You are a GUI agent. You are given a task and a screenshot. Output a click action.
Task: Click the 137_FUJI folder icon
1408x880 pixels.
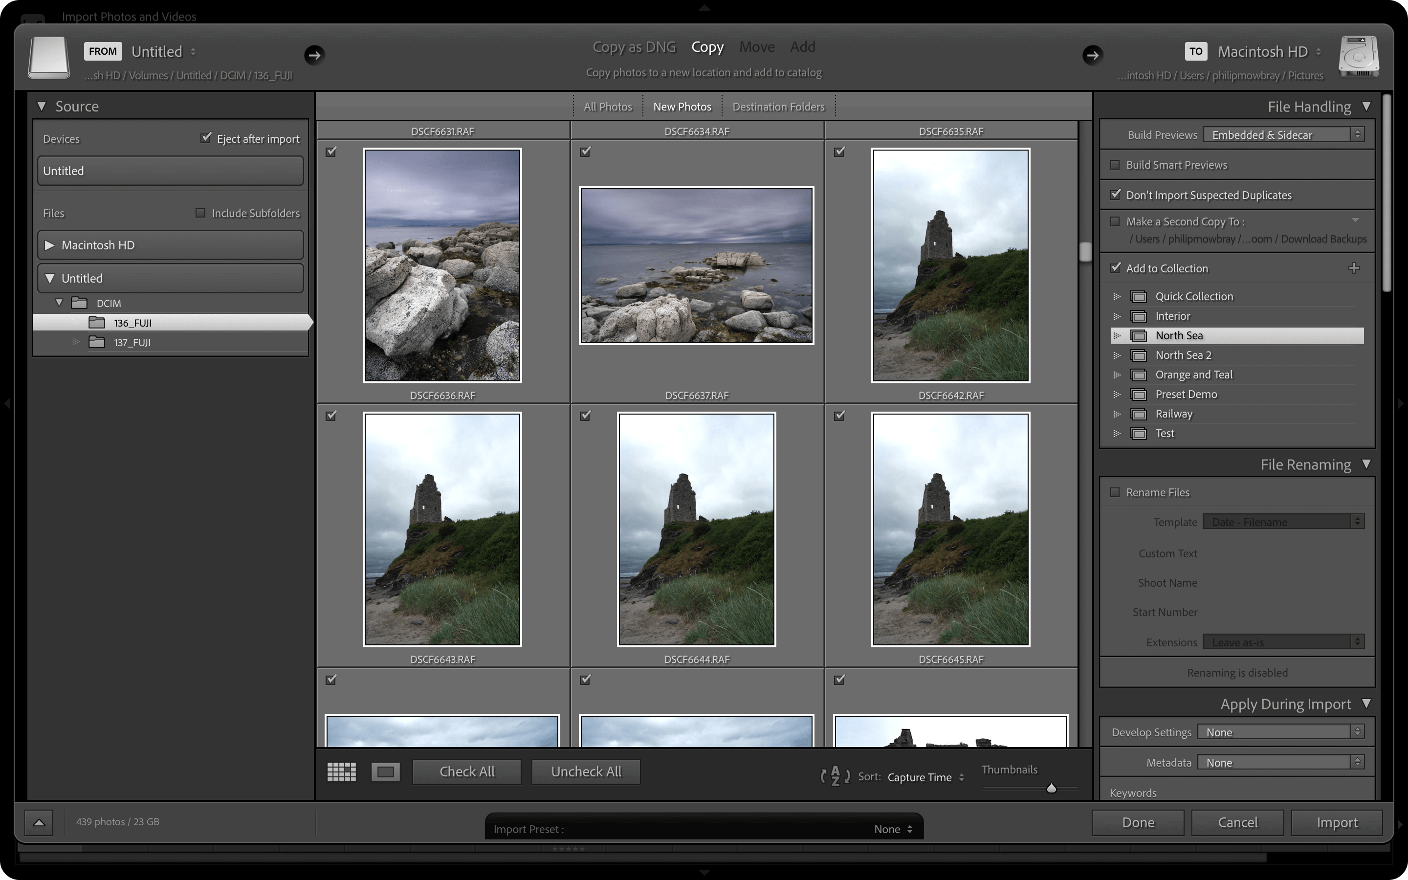pos(97,342)
